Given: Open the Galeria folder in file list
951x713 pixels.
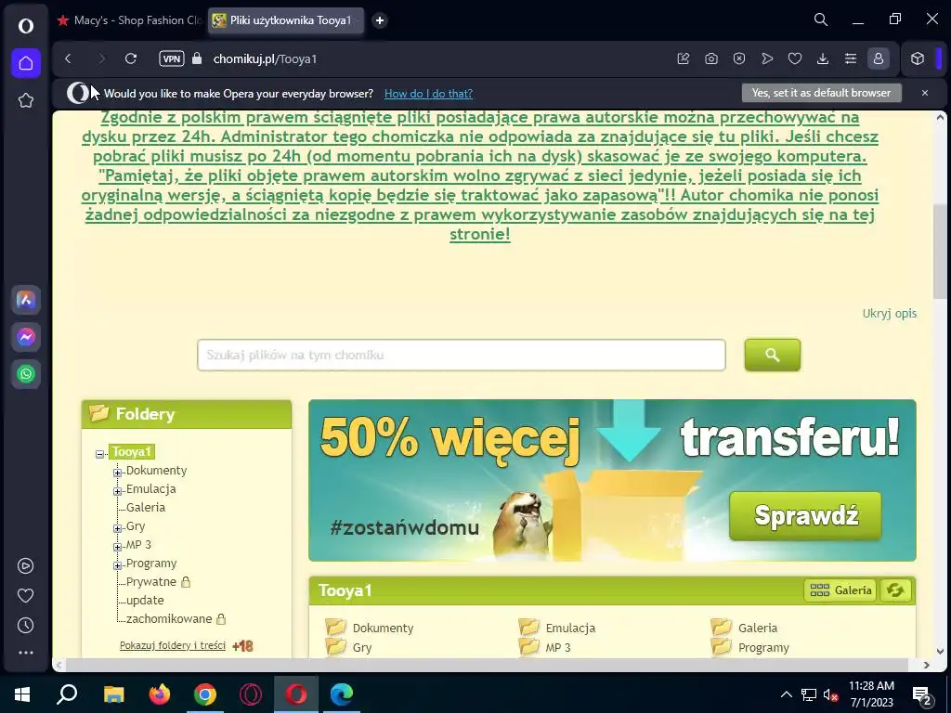Looking at the screenshot, I should [x=758, y=629].
